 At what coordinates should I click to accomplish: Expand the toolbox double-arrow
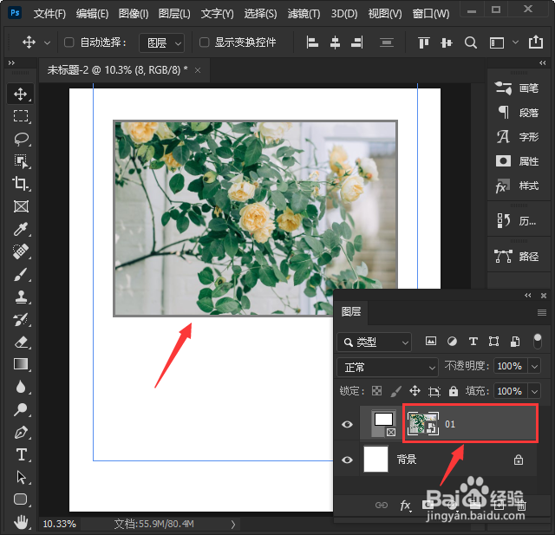[x=11, y=62]
